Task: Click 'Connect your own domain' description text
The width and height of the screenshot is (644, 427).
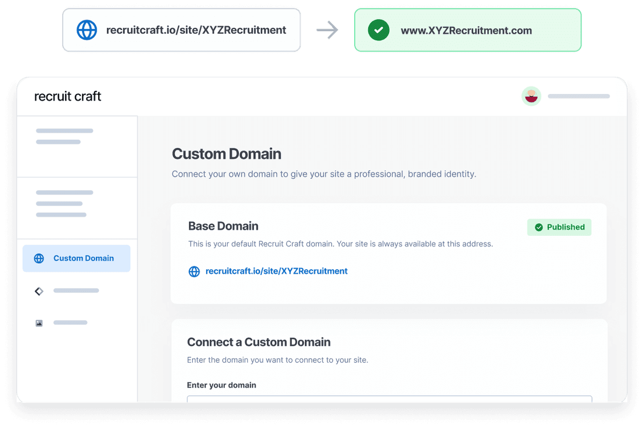Action: [x=324, y=174]
